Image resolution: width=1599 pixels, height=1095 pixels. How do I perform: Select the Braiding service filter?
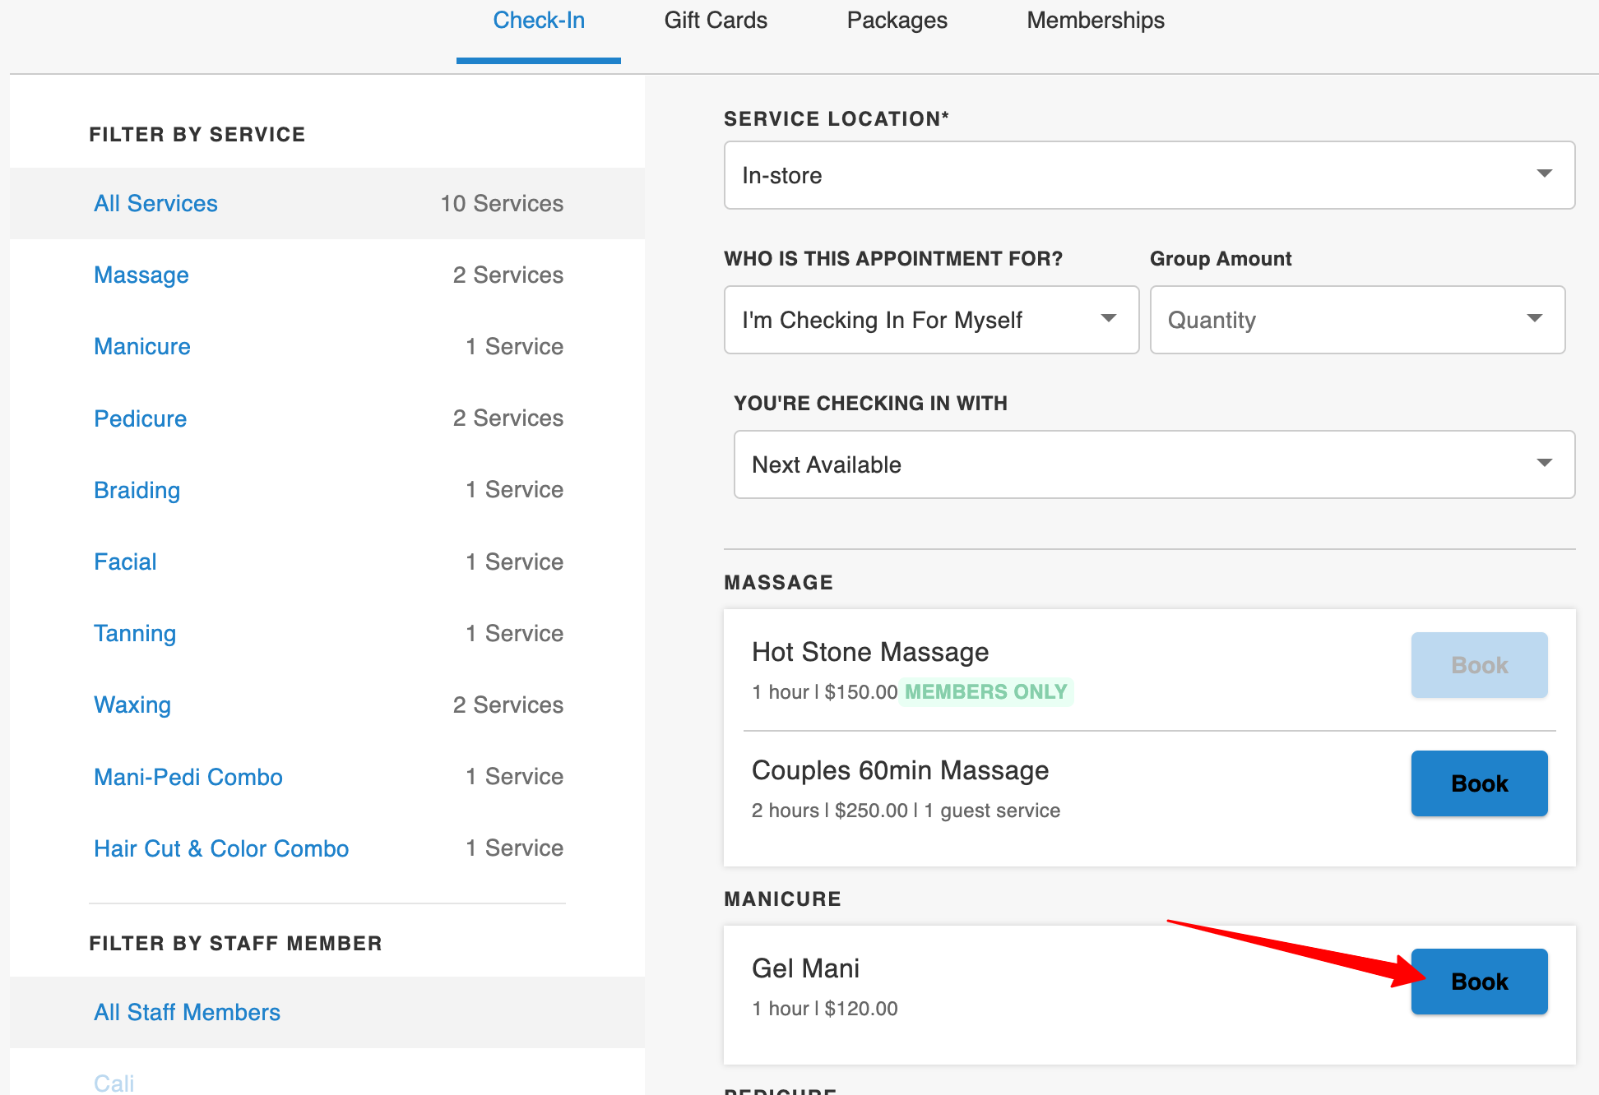[x=137, y=490]
